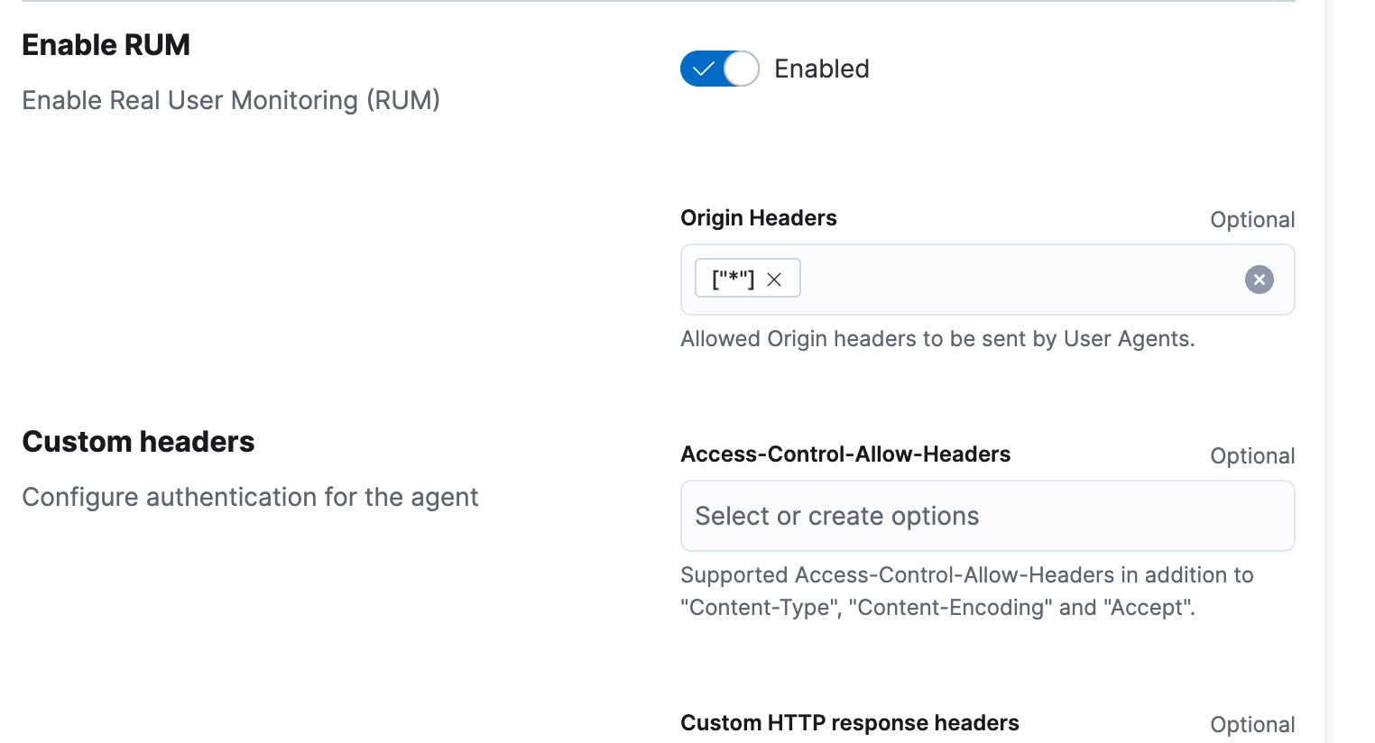Click the circular x button clearing all origins

[1259, 280]
